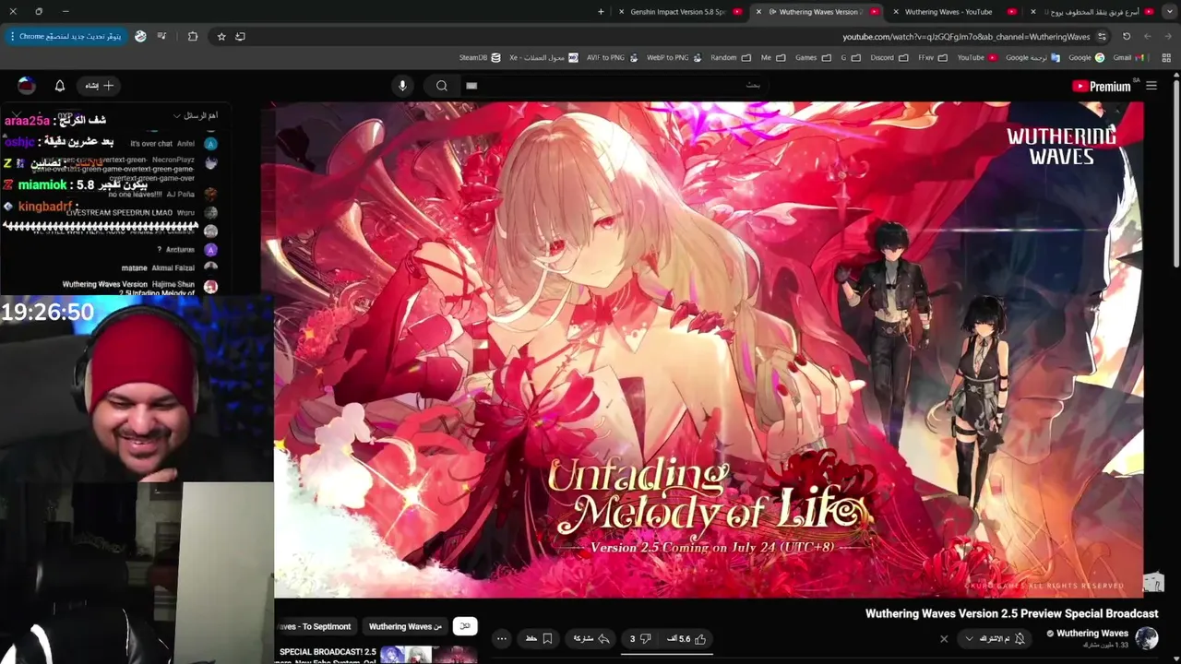Open Hajime Shun's avatar in chat

(x=210, y=287)
